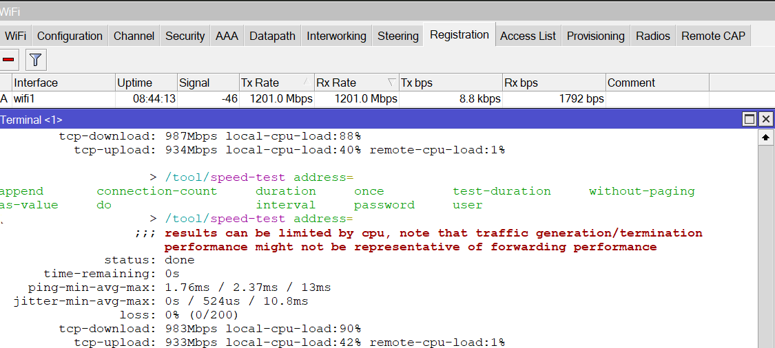The image size is (775, 348).
Task: Click the 'without-paging' completion option
Action: click(x=641, y=191)
